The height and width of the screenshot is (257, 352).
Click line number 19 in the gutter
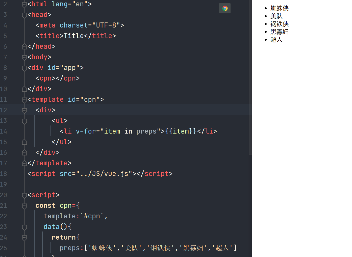click(x=4, y=184)
